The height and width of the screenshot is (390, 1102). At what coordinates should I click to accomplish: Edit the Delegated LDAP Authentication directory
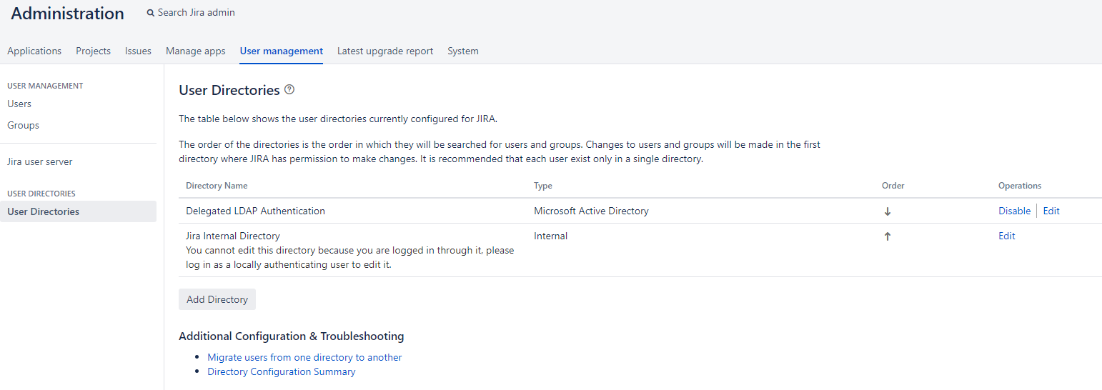click(x=1051, y=211)
